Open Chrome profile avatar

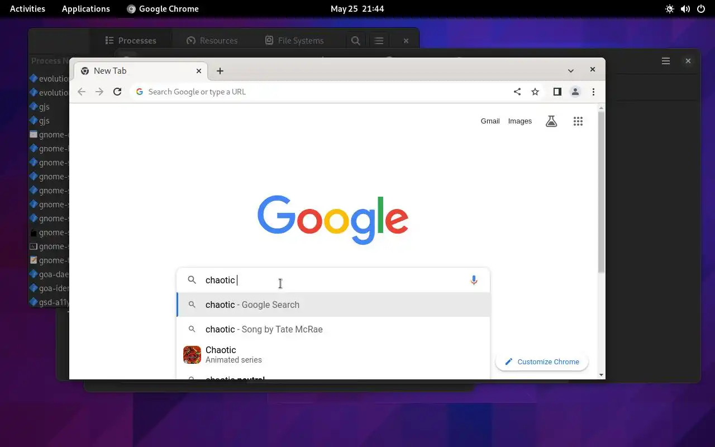tap(575, 92)
